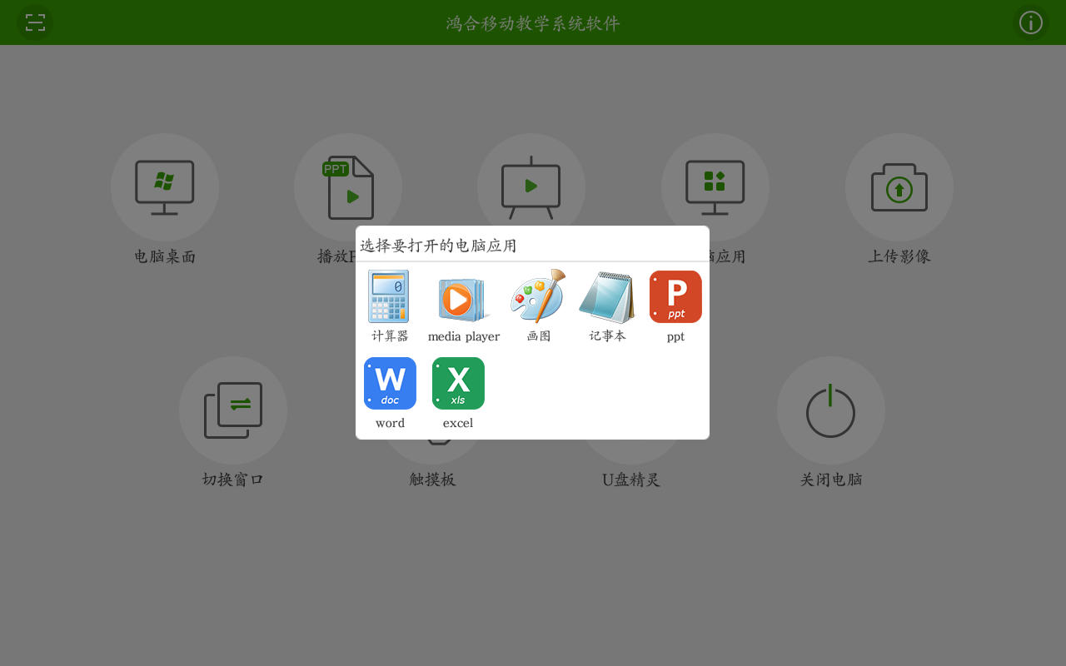Open the 上传影像 camera upload icon
Image resolution: width=1066 pixels, height=666 pixels.
(x=899, y=187)
